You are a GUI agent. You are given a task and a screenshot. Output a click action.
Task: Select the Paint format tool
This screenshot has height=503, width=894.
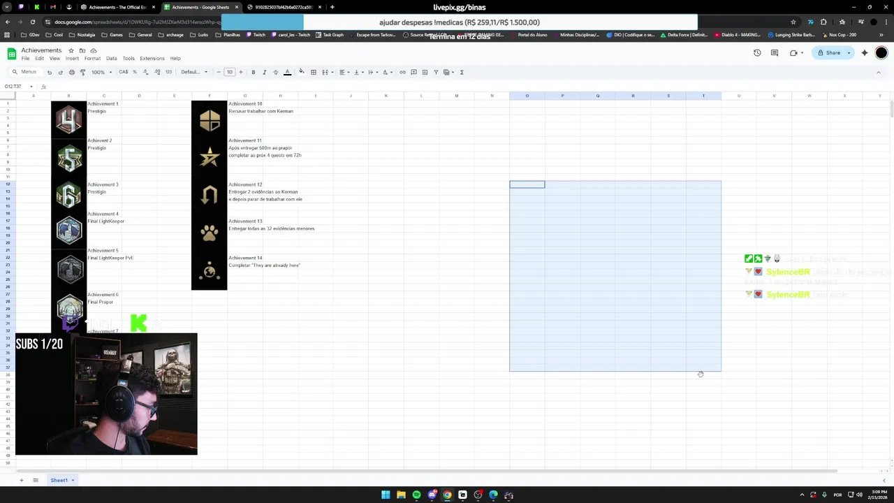pos(82,72)
